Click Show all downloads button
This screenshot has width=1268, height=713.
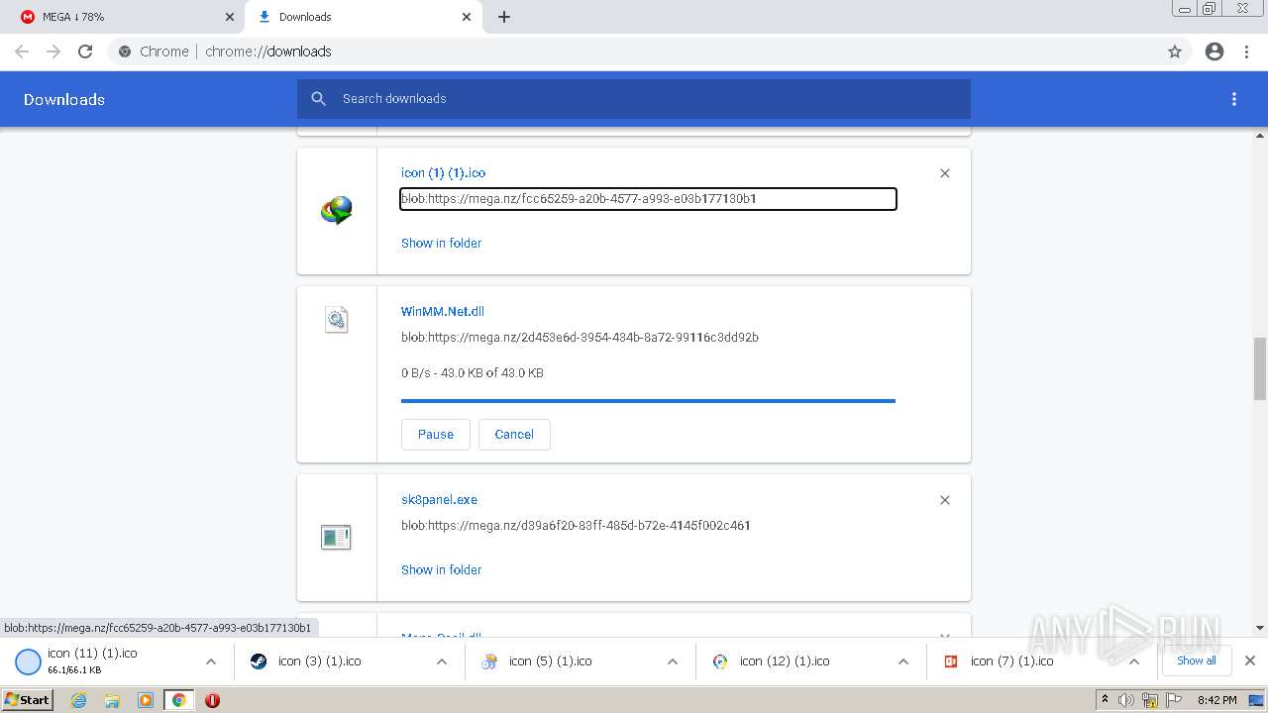pyautogui.click(x=1197, y=661)
